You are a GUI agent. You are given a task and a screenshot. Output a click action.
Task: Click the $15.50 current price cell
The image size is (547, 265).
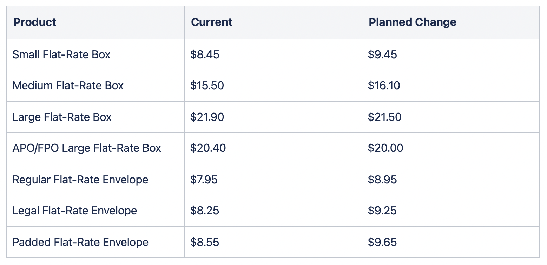coord(273,86)
